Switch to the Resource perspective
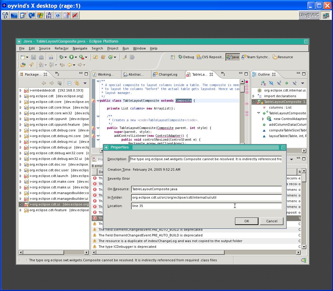 tap(283, 57)
